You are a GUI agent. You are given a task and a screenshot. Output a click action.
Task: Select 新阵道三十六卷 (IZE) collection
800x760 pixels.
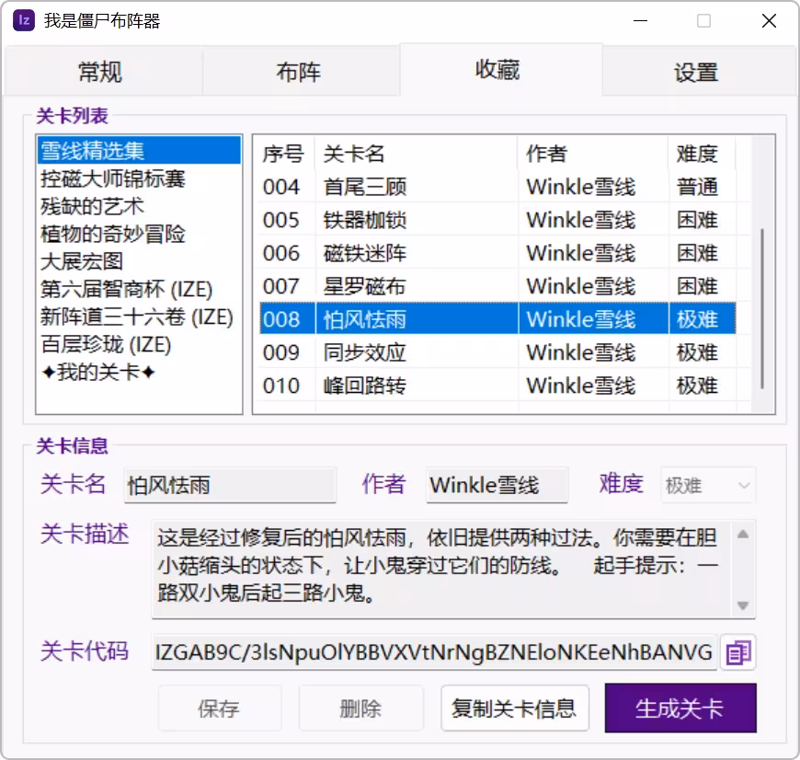(139, 317)
